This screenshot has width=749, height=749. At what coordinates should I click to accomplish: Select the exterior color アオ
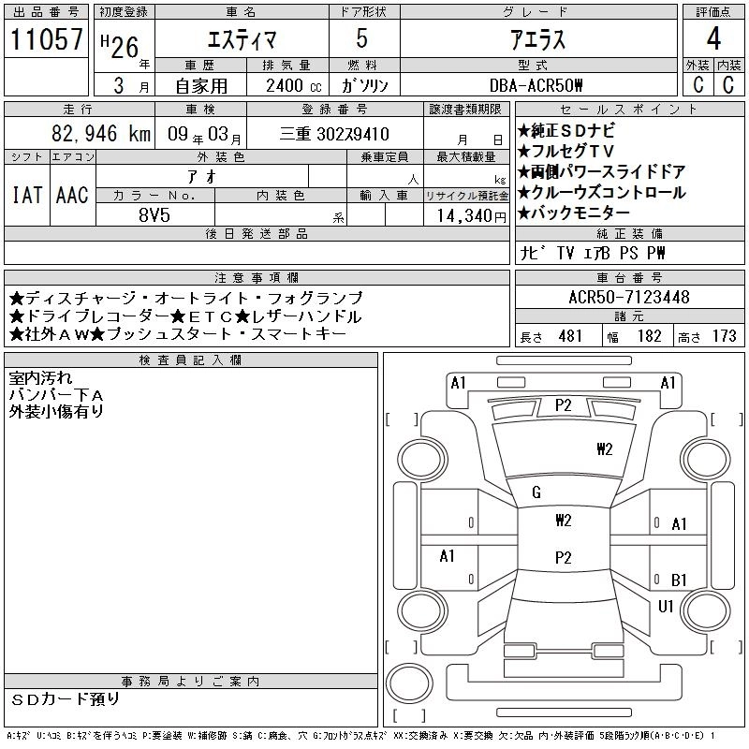pos(202,177)
